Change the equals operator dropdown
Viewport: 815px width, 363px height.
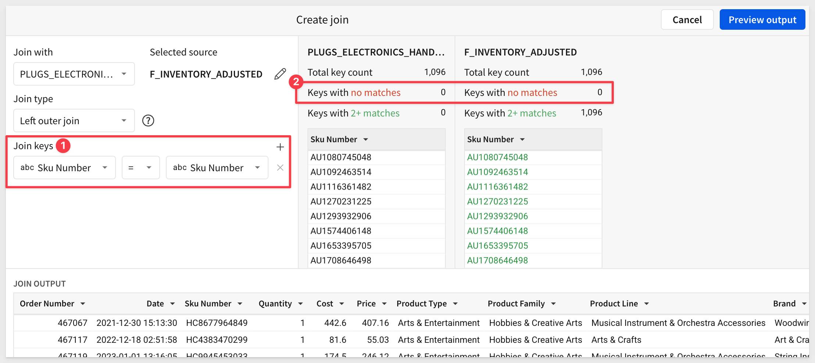141,168
